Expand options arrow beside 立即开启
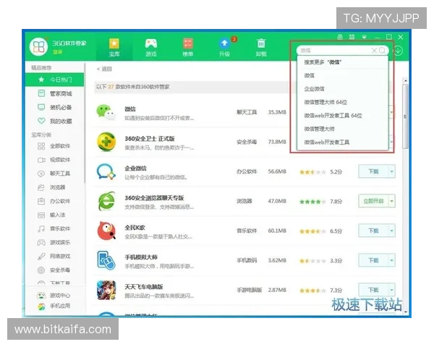The height and width of the screenshot is (347, 434). (x=391, y=201)
